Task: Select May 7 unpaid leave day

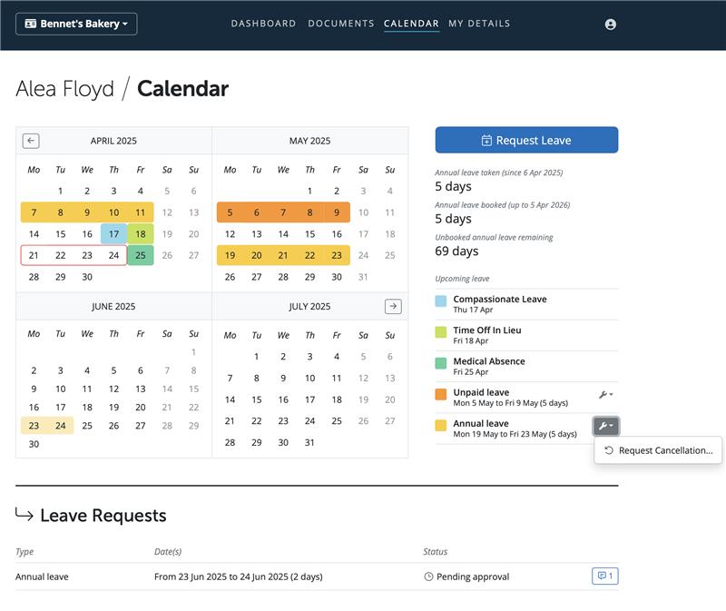Action: point(283,212)
